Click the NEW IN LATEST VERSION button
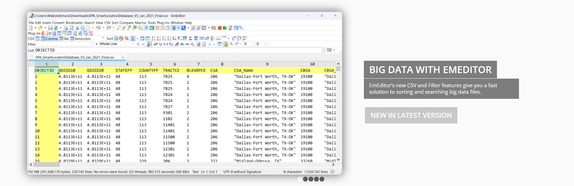The width and height of the screenshot is (574, 186). point(411,115)
